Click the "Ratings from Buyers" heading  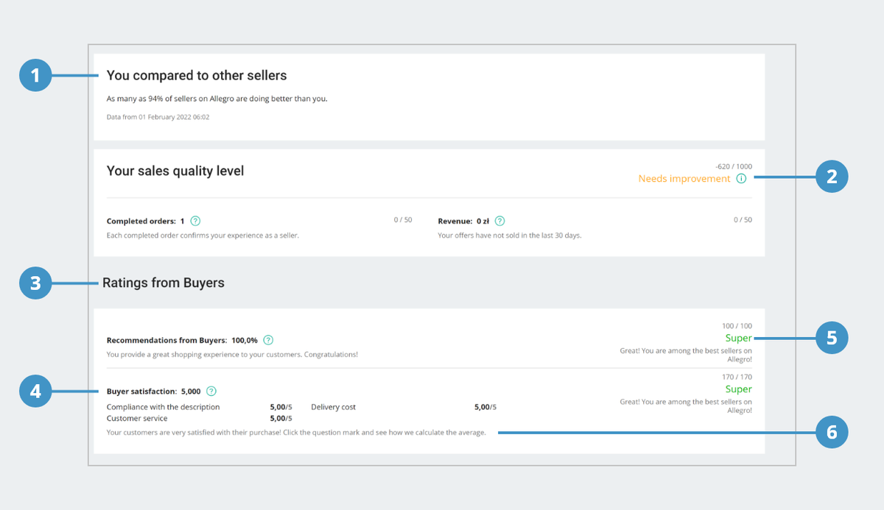coord(164,283)
